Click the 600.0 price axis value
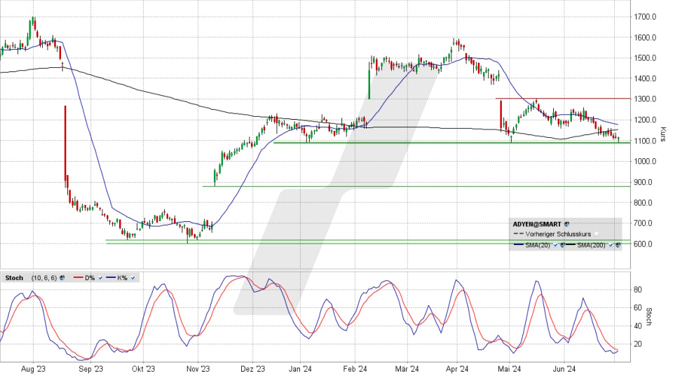Screen dimensions: 673x378 coord(644,244)
